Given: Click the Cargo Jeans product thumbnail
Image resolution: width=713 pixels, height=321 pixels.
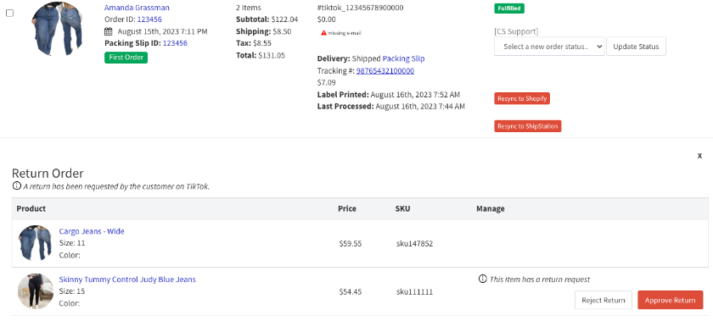Looking at the screenshot, I should 35,242.
